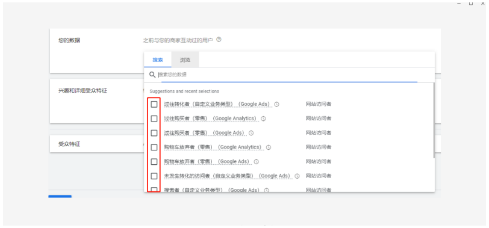Viewport: 489px width, 228px height.
Task: Click clock icon next to 购物车放弃者 (Google Analytics)
Action: pyautogui.click(x=269, y=147)
